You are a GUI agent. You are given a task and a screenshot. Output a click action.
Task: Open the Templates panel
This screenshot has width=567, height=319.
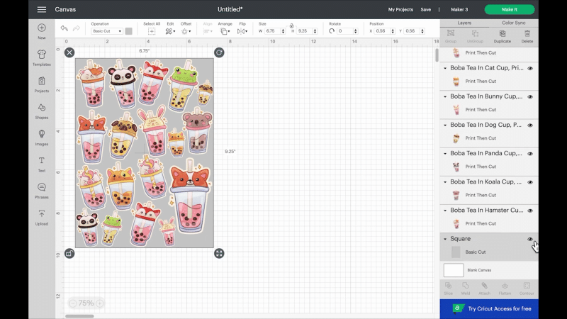42,58
